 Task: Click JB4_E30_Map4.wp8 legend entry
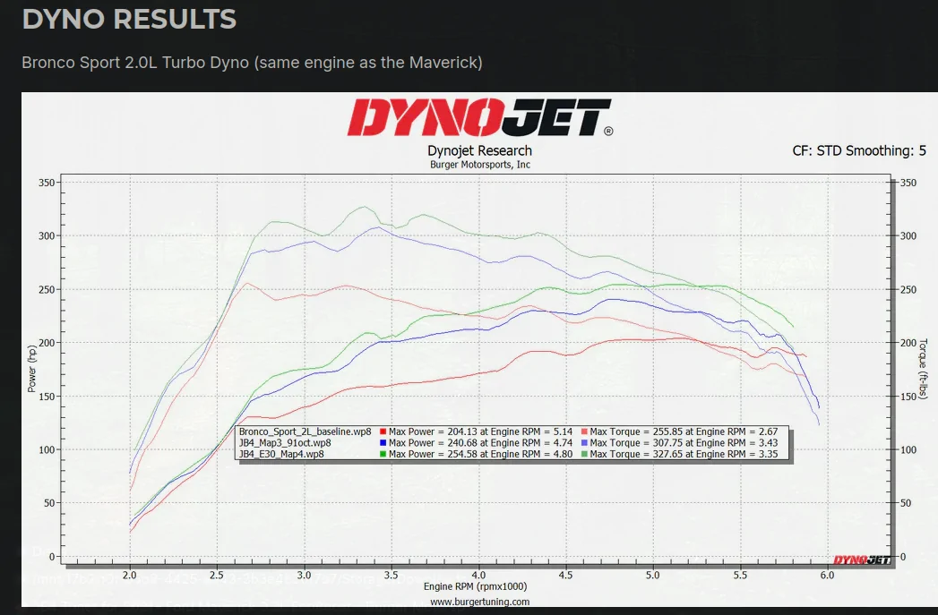281,454
